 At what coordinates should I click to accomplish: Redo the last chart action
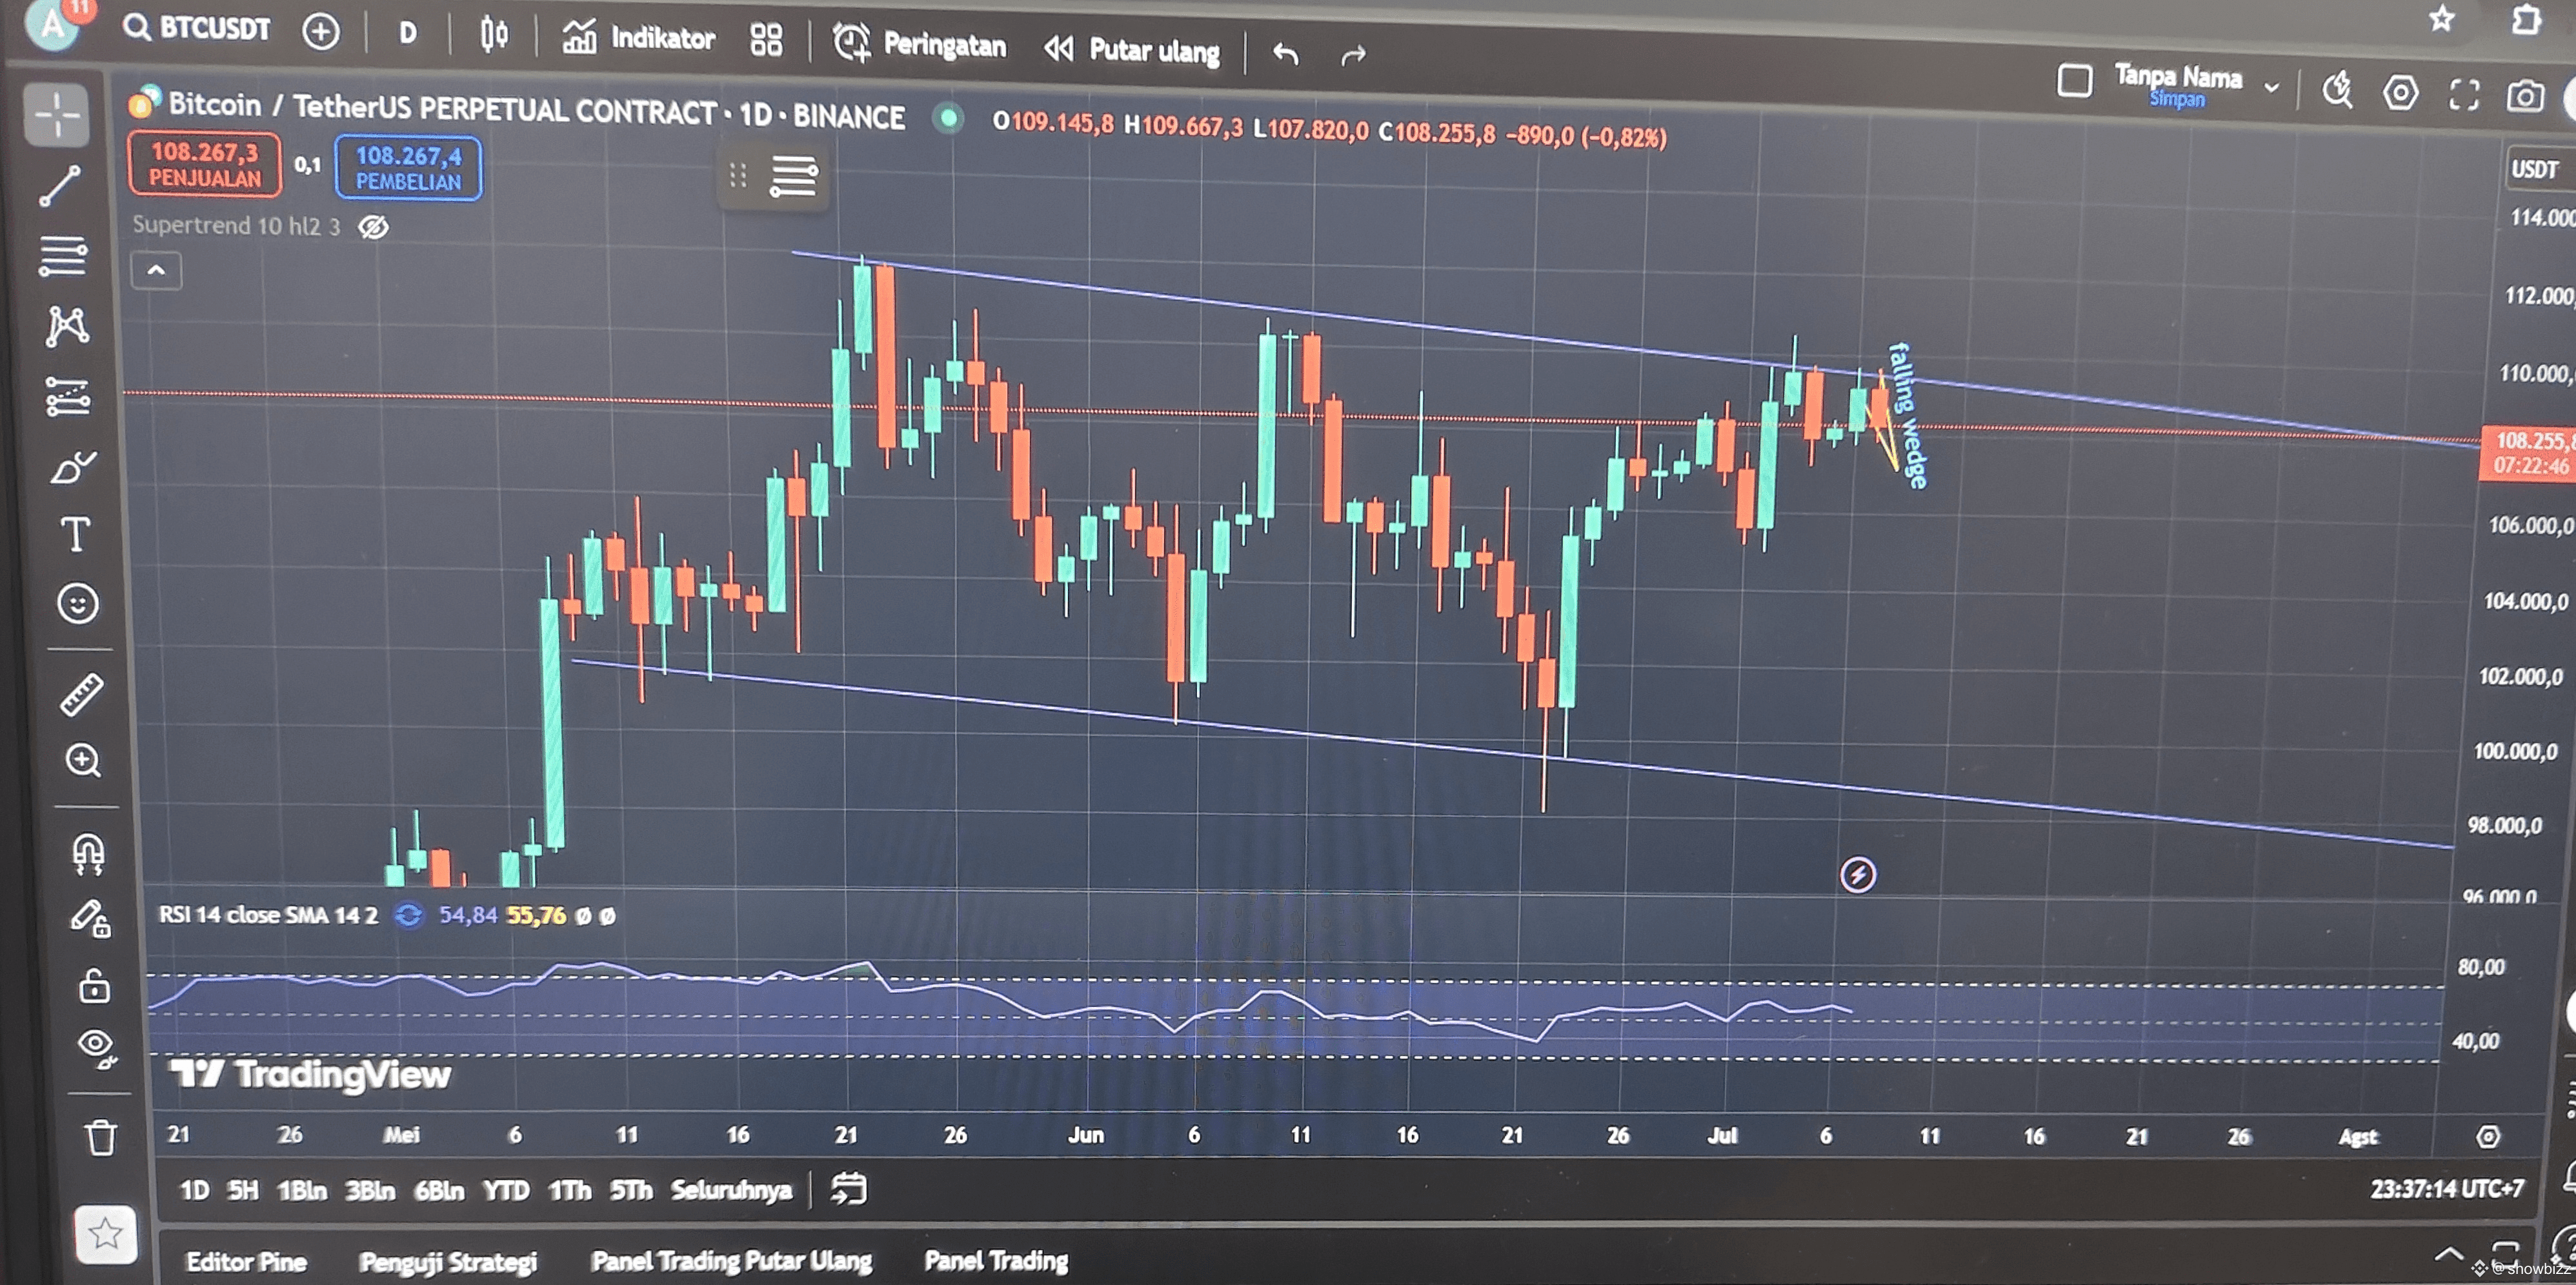click(1353, 55)
